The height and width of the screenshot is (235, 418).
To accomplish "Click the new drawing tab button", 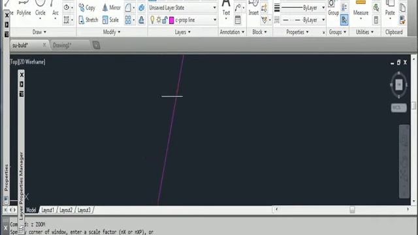I will click(96, 45).
